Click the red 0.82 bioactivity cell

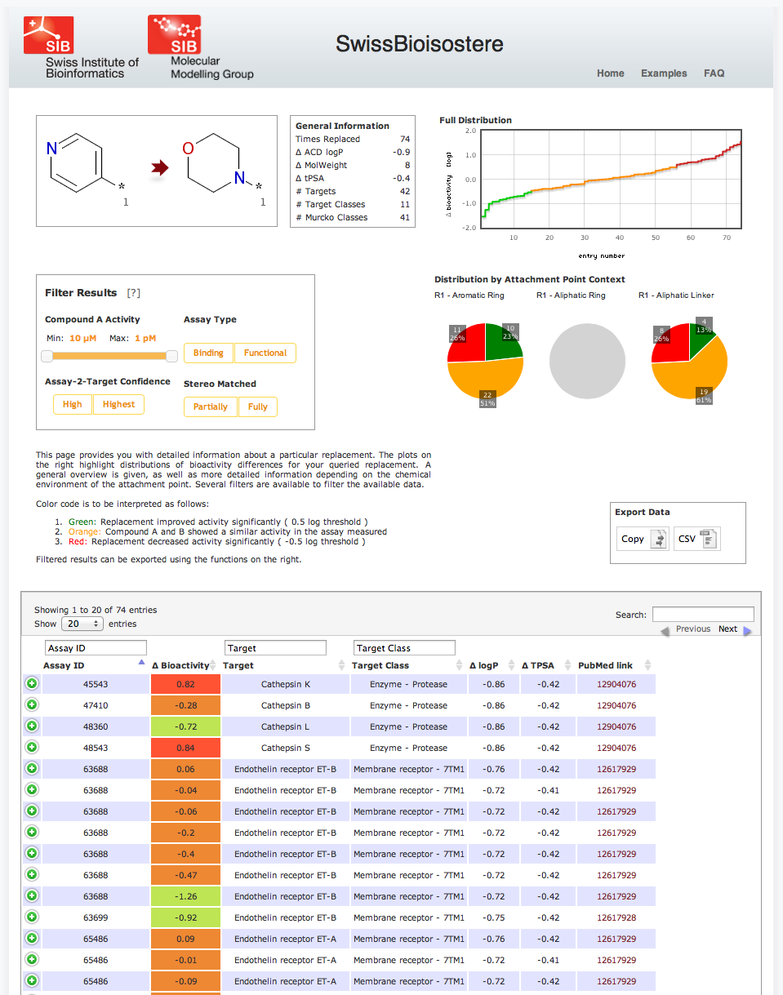click(x=185, y=684)
